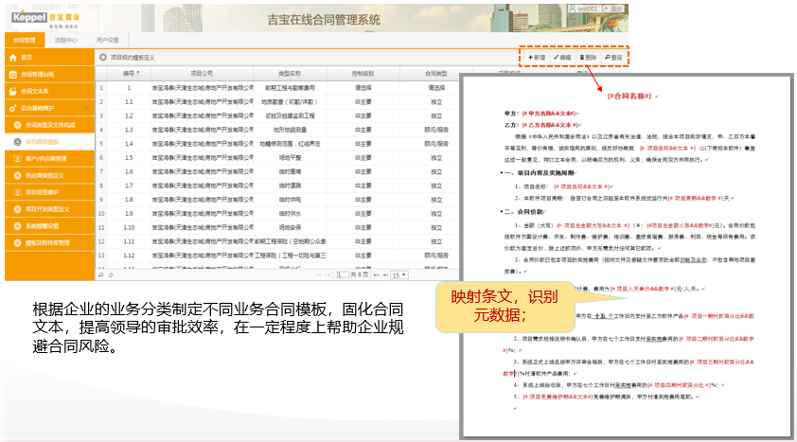Viewport: 797px width, 442px height.
Task: Click the 类型名称 column header
Action: (x=290, y=74)
